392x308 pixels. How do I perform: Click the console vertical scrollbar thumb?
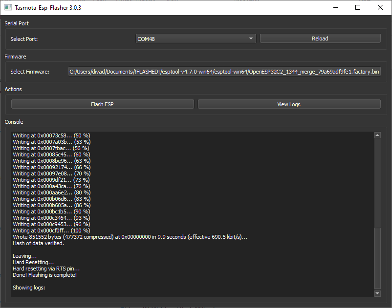click(x=377, y=258)
